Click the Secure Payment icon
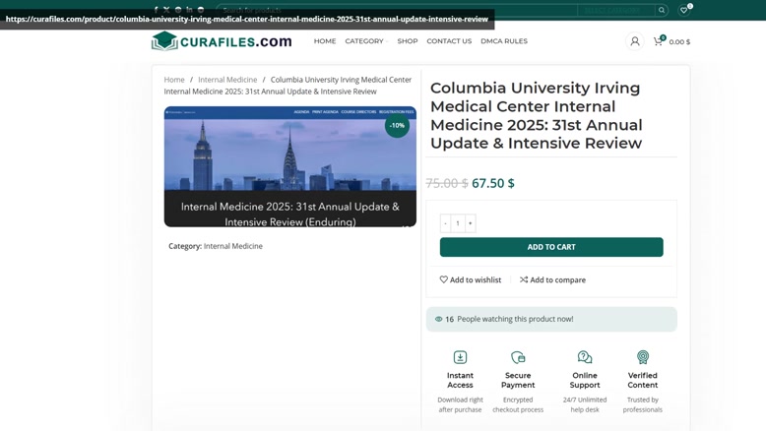 coord(518,357)
